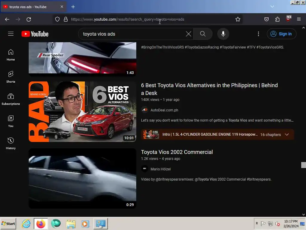
Task: Click the Intro chapter preview thumbnail
Action: tap(151, 134)
